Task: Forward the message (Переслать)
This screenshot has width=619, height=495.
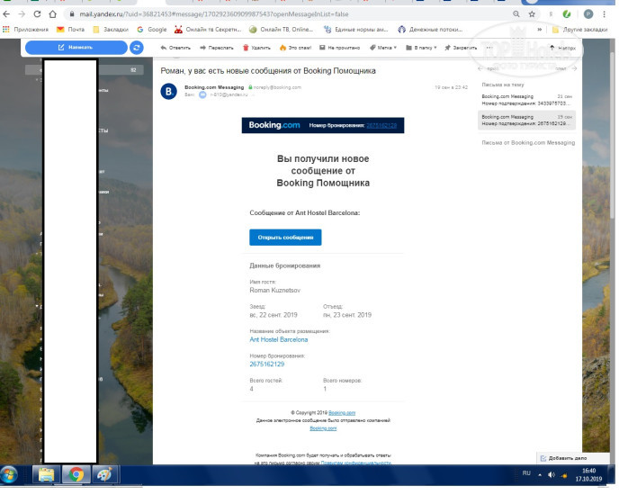Action: [x=216, y=47]
